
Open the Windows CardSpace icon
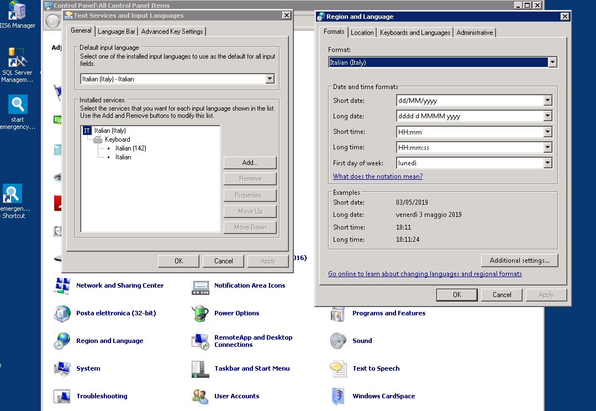pyautogui.click(x=338, y=396)
